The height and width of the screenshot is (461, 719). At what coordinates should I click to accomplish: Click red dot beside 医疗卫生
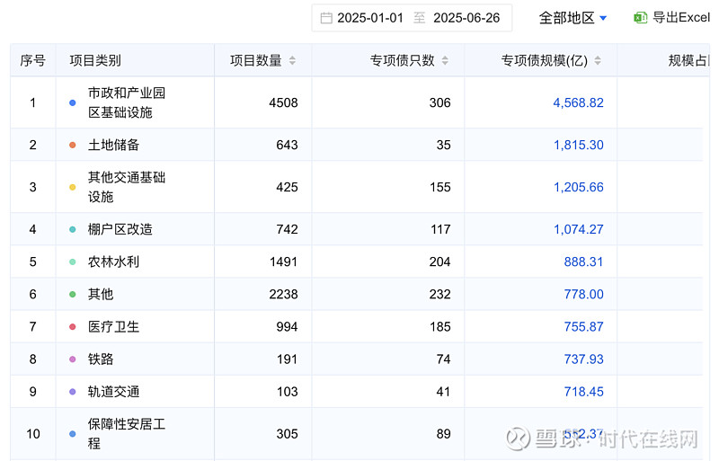(73, 327)
